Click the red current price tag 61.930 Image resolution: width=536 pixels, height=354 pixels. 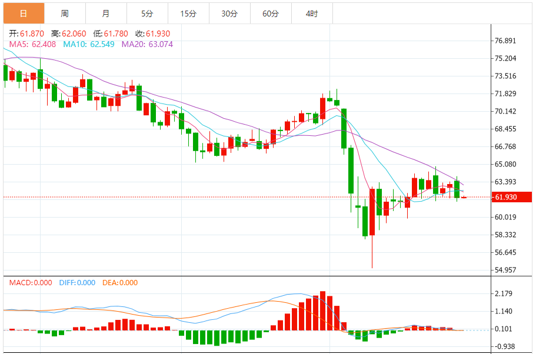tap(512, 197)
